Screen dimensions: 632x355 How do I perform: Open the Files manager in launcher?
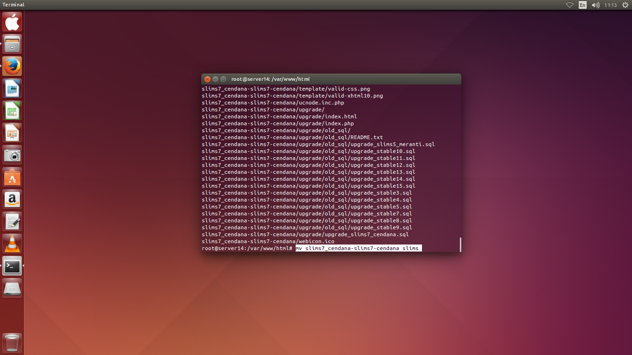point(12,44)
